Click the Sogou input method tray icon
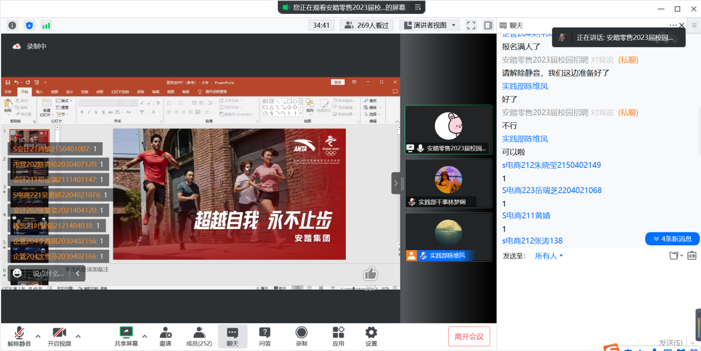Image resolution: width=701 pixels, height=351 pixels. (611, 348)
